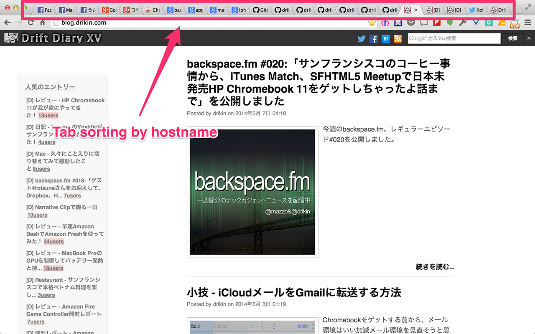This screenshot has height=334, width=535.
Task: Switch to the 'Goo' Google+ tab
Action: pos(110,10)
